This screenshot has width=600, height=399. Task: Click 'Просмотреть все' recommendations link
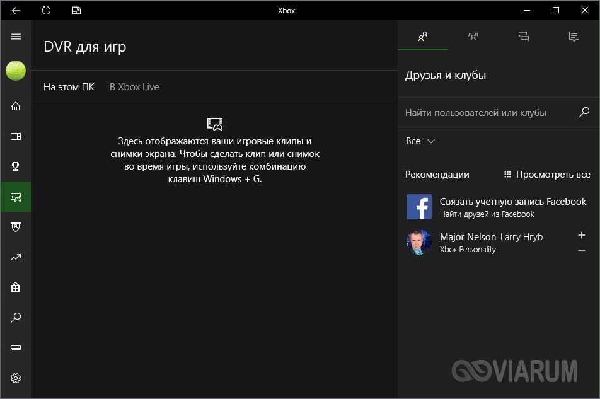pyautogui.click(x=547, y=175)
